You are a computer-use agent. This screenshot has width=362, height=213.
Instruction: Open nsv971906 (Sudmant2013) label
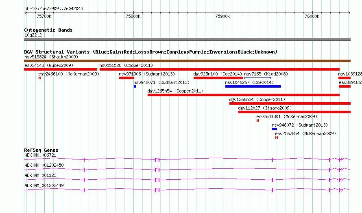[x=147, y=74]
